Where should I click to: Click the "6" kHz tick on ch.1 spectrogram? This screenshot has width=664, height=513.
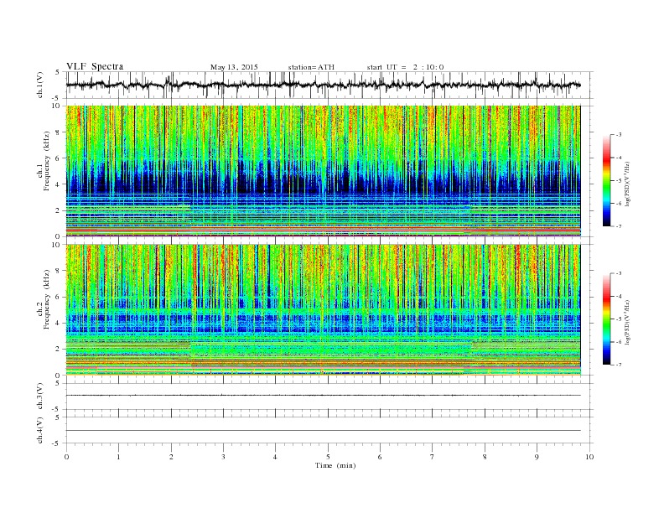(x=59, y=158)
